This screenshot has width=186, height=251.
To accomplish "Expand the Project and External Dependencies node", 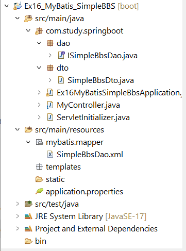I will (18, 228).
